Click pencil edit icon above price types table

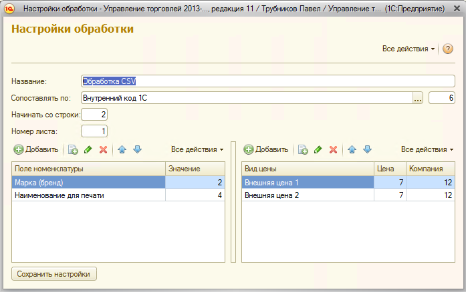coord(318,150)
